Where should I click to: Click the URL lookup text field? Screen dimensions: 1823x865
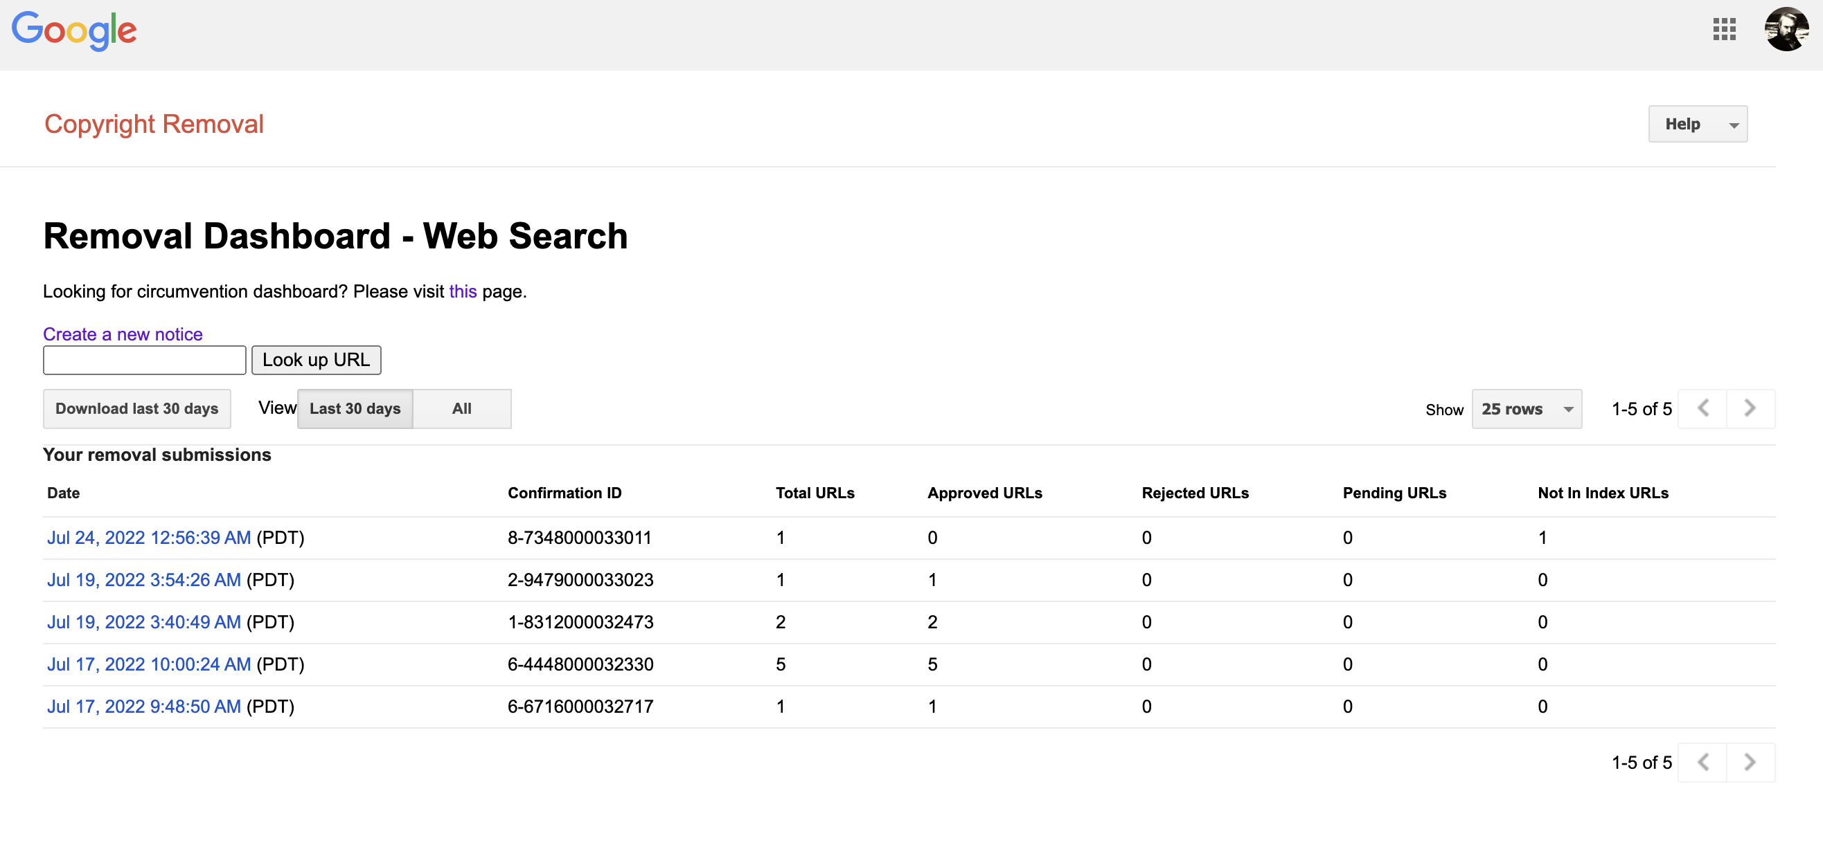pyautogui.click(x=144, y=360)
